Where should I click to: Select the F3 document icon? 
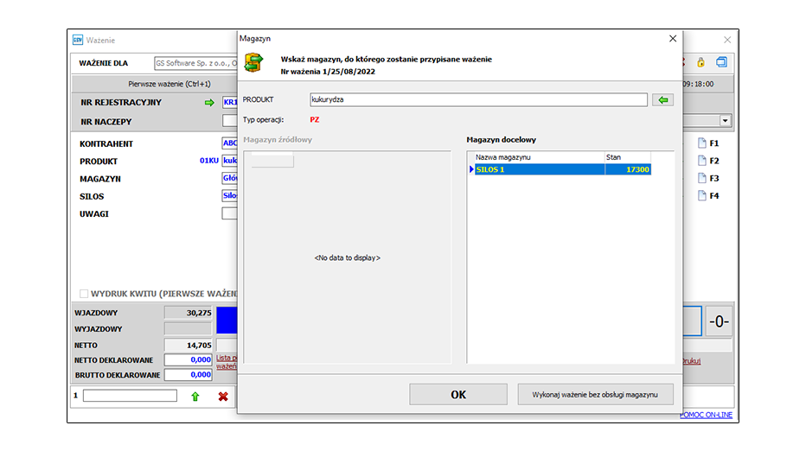coord(702,178)
